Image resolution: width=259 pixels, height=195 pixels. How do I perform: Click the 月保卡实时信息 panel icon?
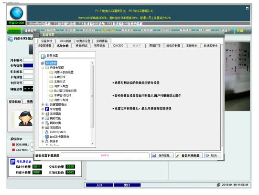(10, 39)
